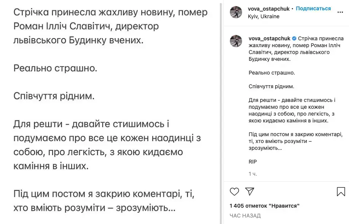The image size is (349, 224).
Task: Click the "1 ч." caption timestamp
Action: coord(253,174)
